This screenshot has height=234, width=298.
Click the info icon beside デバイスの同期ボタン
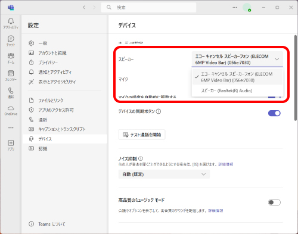click(159, 111)
